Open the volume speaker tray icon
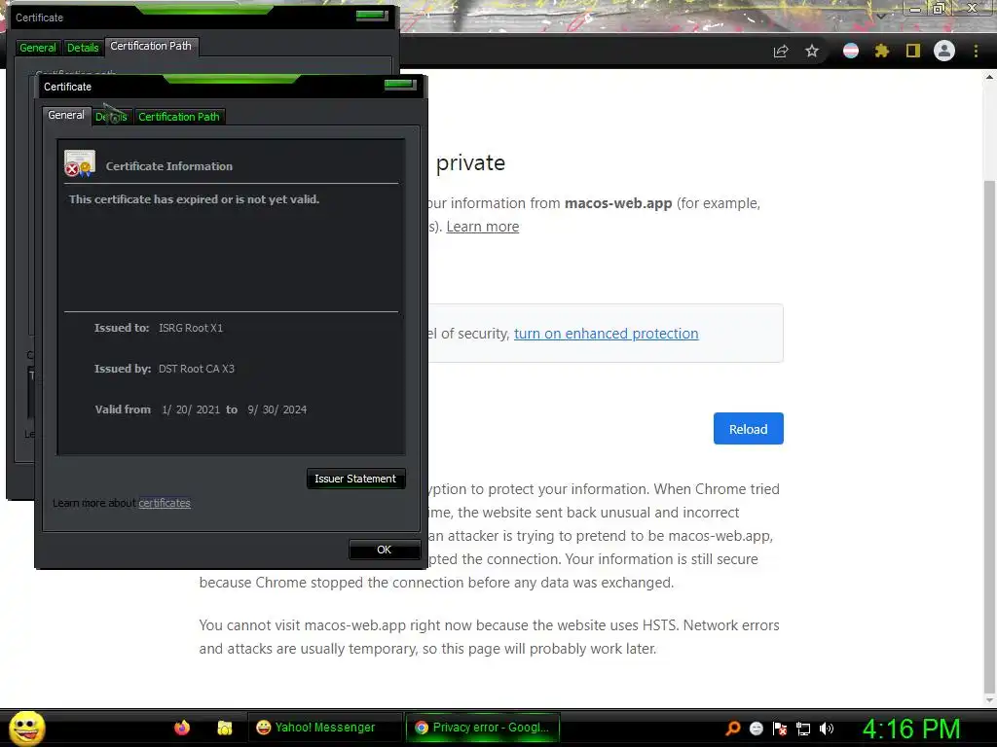Viewport: 997px width, 747px height. tap(827, 729)
